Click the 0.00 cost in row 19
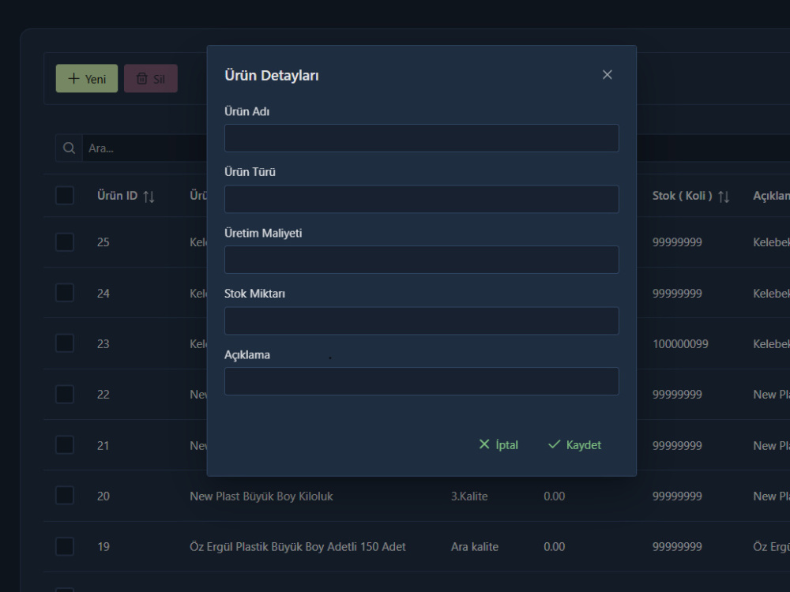 click(x=555, y=547)
